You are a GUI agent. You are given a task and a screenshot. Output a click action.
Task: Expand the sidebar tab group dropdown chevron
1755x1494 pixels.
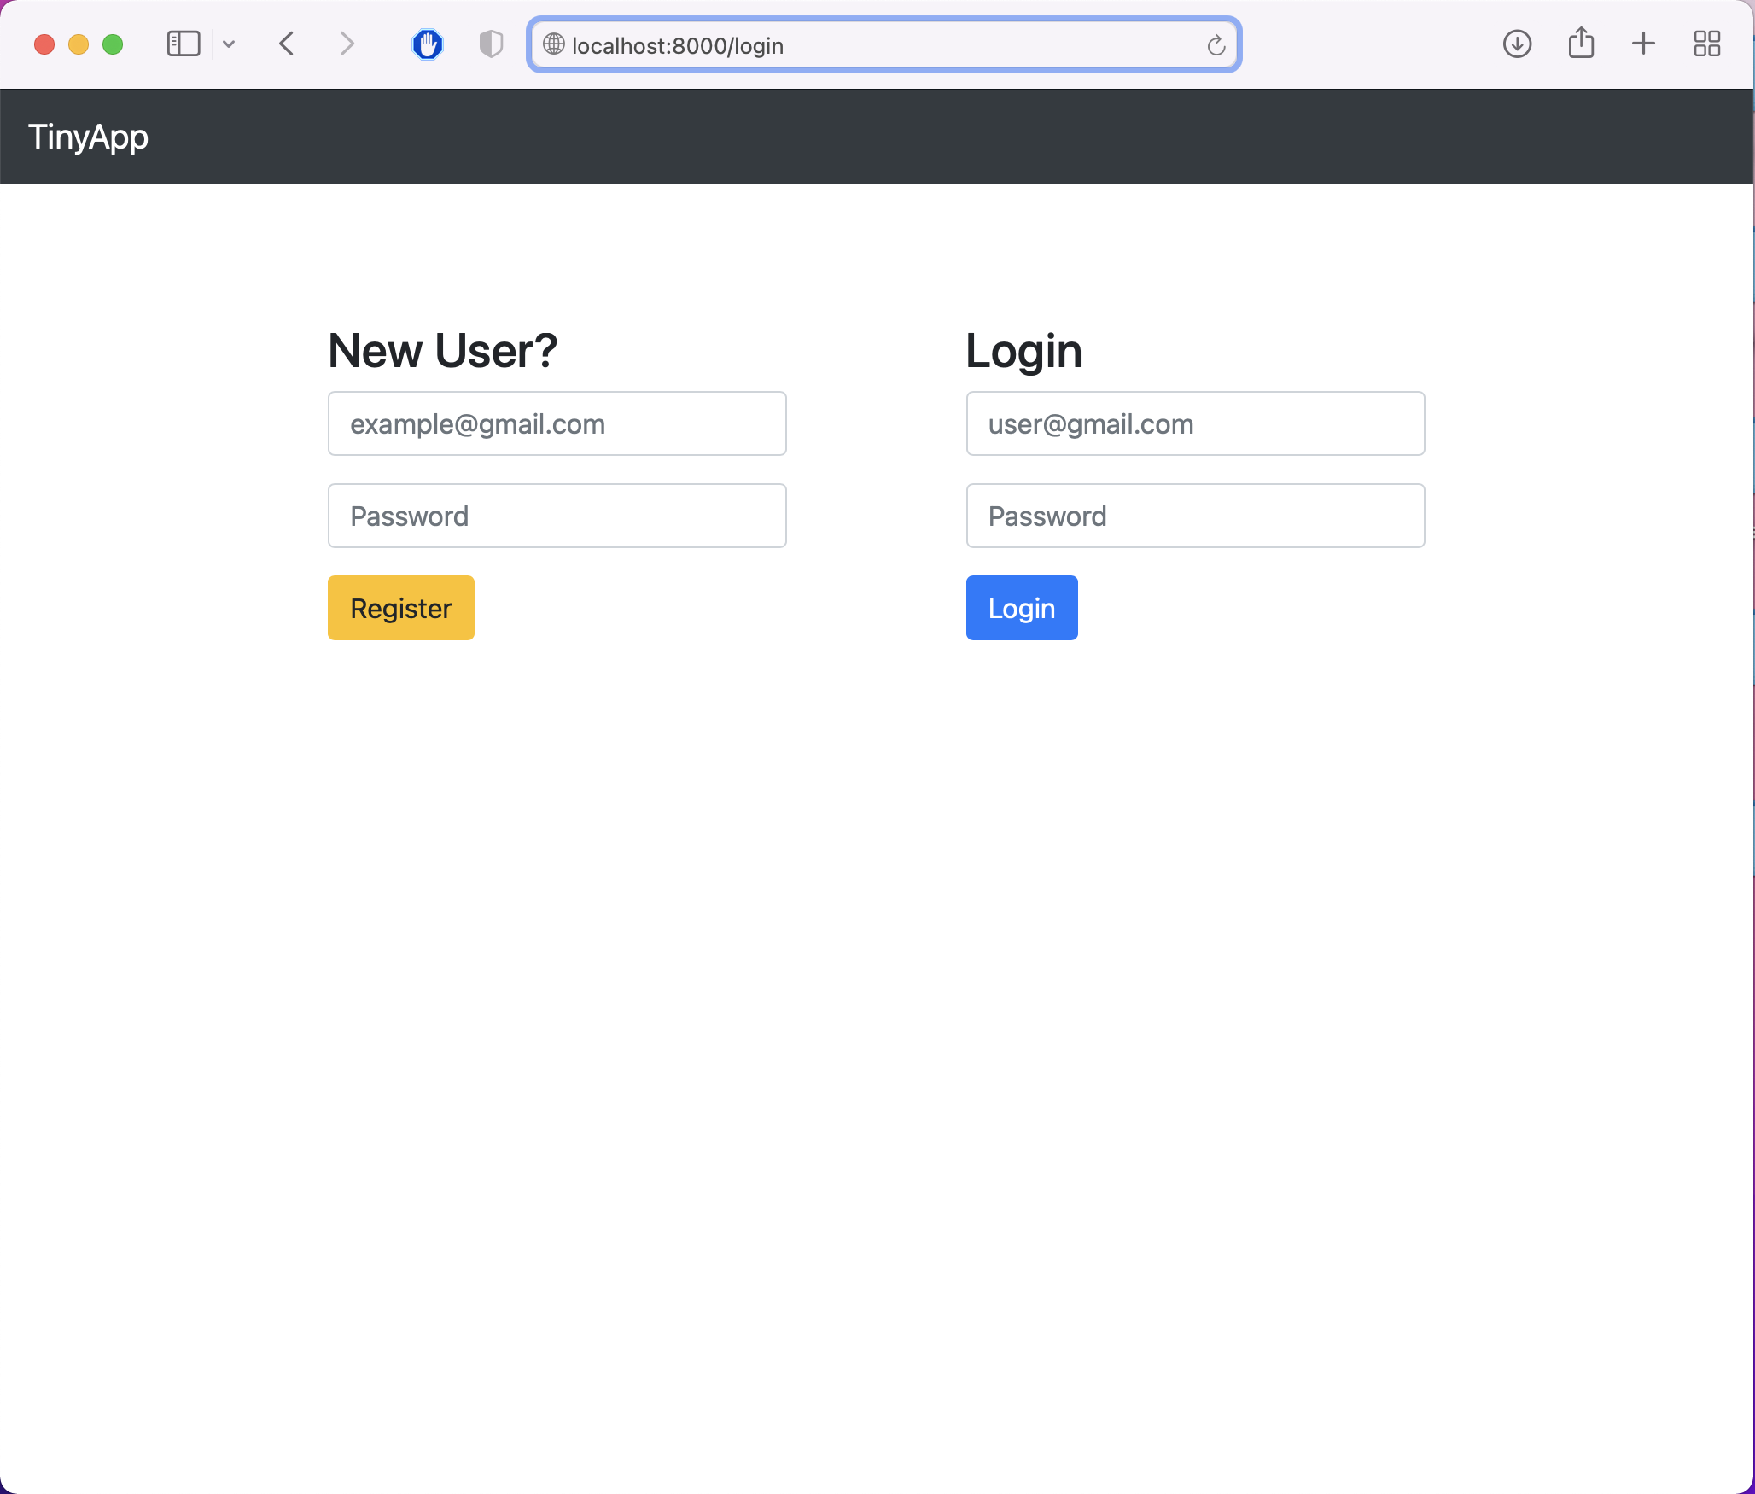(x=229, y=44)
